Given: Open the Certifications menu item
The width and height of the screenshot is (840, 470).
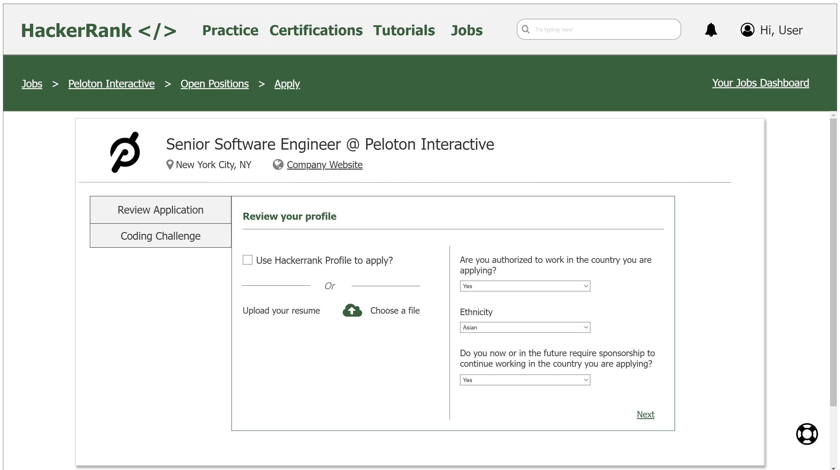Looking at the screenshot, I should (316, 30).
